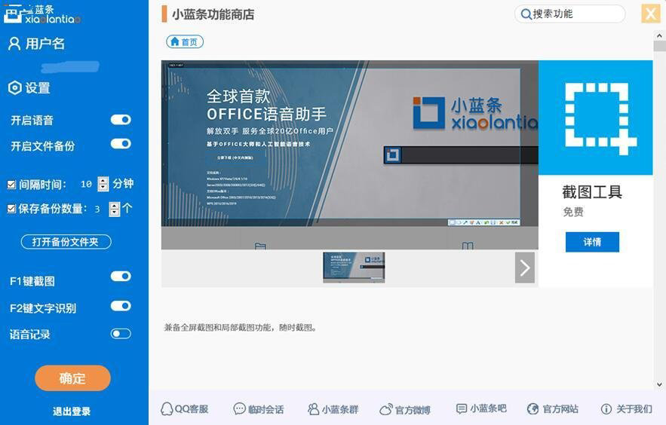
Task: Click the 兼备全屏截图和局部截图功能 description
Action: click(x=241, y=328)
